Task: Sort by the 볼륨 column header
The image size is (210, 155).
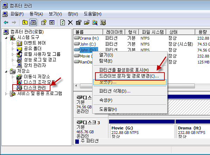Action: coord(88,32)
